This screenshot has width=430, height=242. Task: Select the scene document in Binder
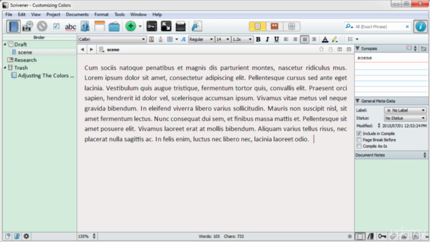pyautogui.click(x=25, y=52)
